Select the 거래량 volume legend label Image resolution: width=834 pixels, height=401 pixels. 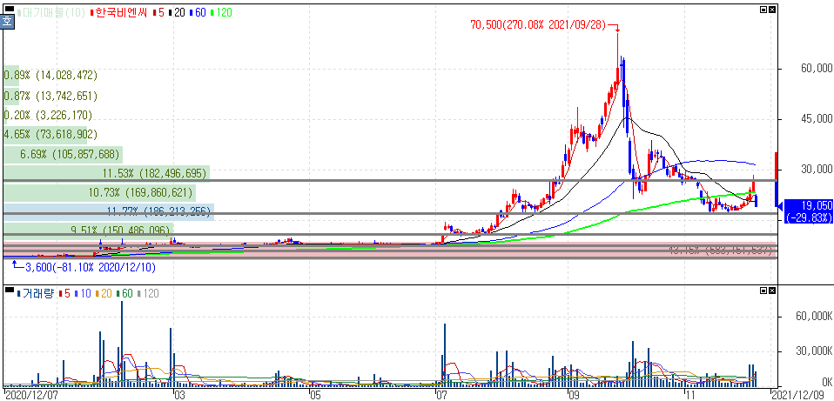point(36,293)
